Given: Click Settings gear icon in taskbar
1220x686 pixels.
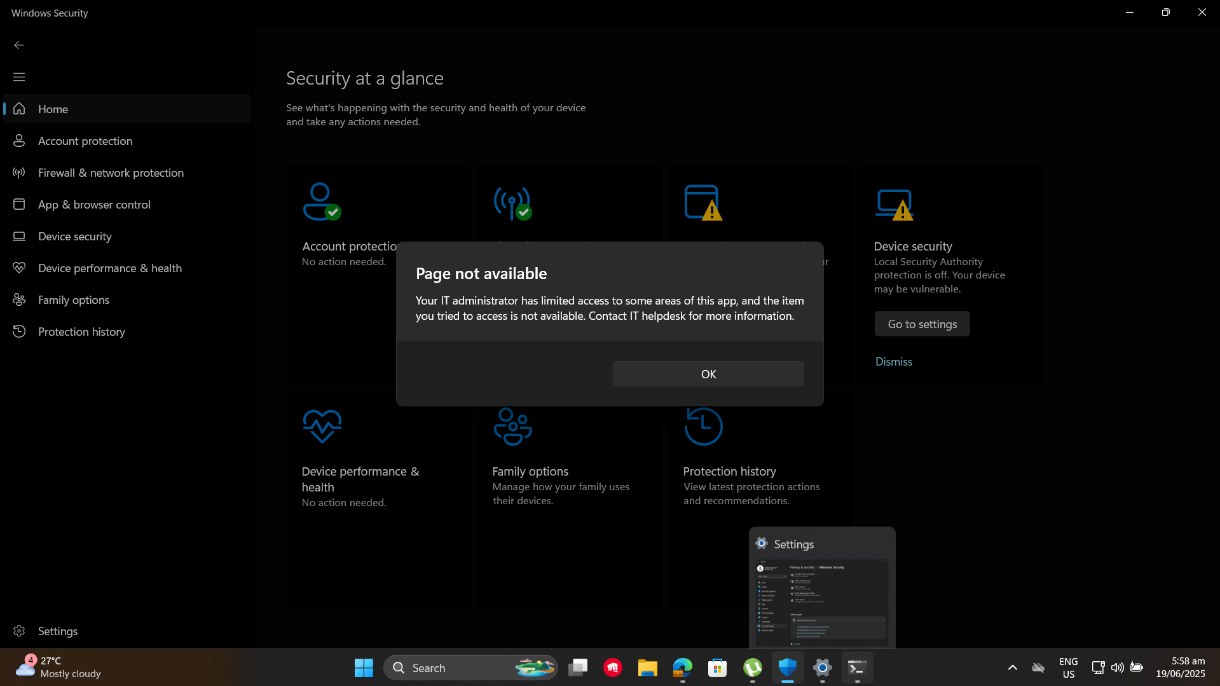Looking at the screenshot, I should [x=823, y=668].
